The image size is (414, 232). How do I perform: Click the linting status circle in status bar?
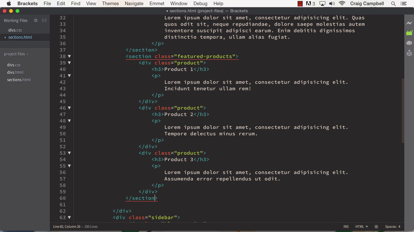tap(376, 227)
